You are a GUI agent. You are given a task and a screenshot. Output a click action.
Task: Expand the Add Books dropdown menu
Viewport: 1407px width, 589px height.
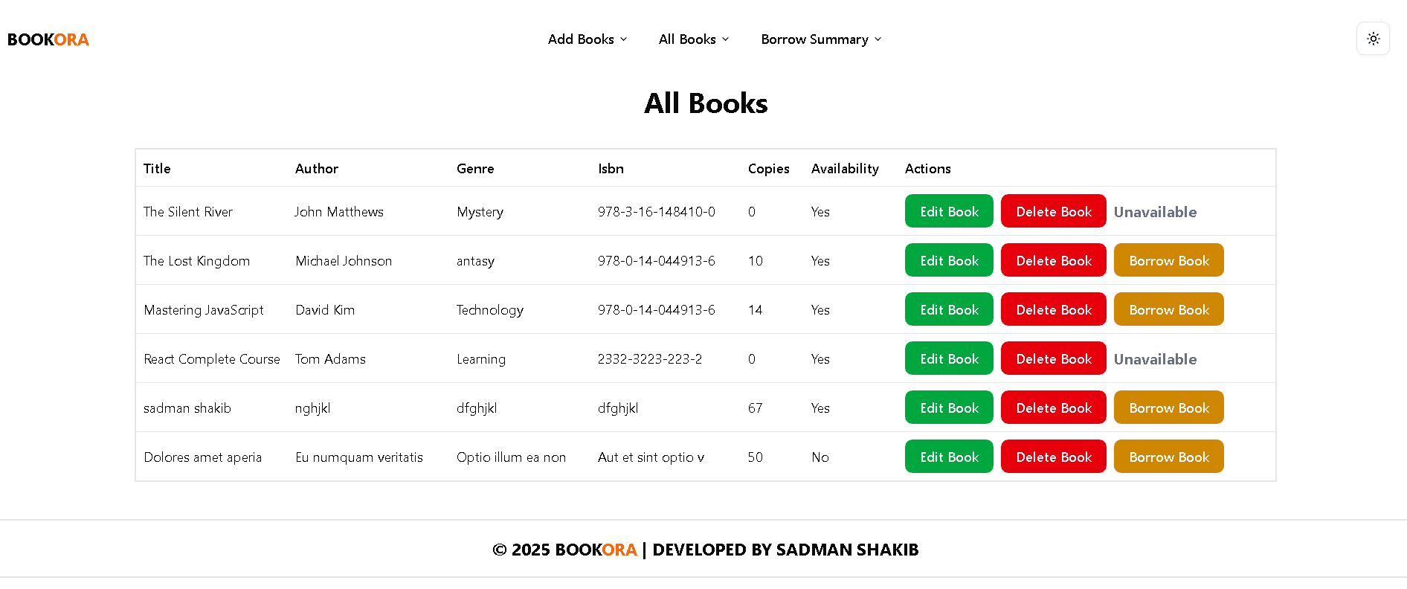pos(587,39)
